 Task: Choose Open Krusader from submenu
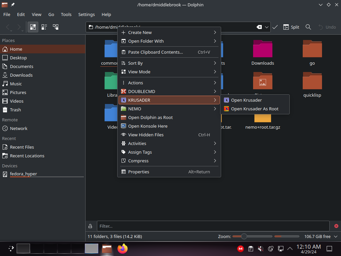coord(255,100)
